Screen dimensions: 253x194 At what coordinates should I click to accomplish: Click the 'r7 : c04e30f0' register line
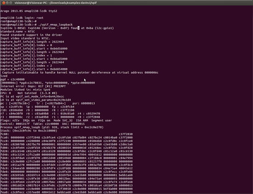(50, 114)
